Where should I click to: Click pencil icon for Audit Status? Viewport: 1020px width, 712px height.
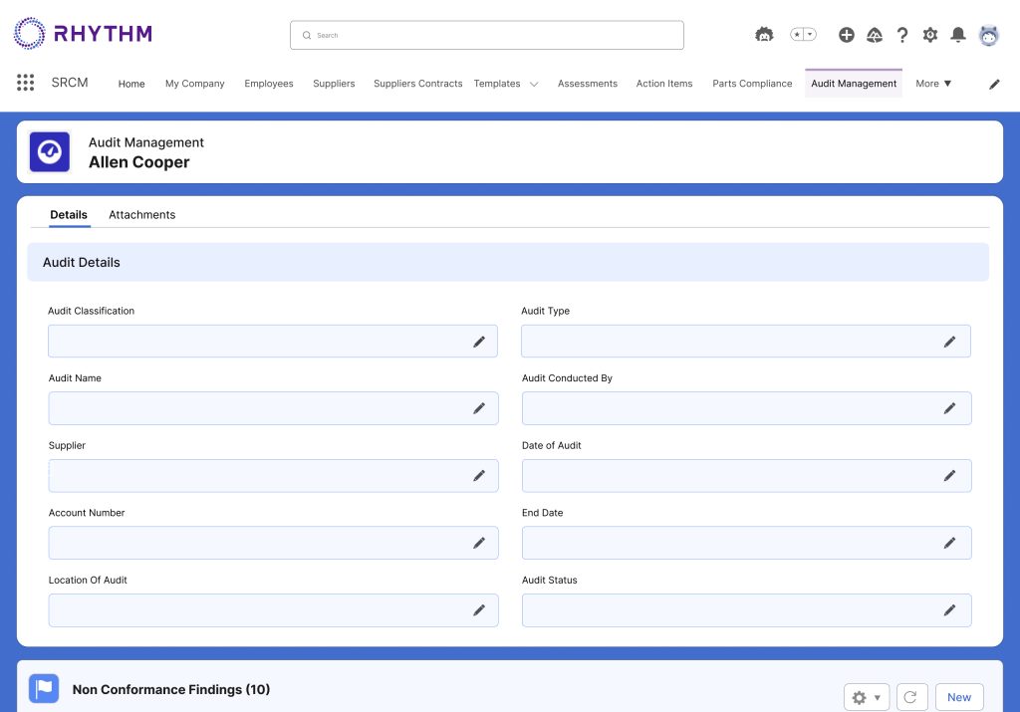(949, 610)
